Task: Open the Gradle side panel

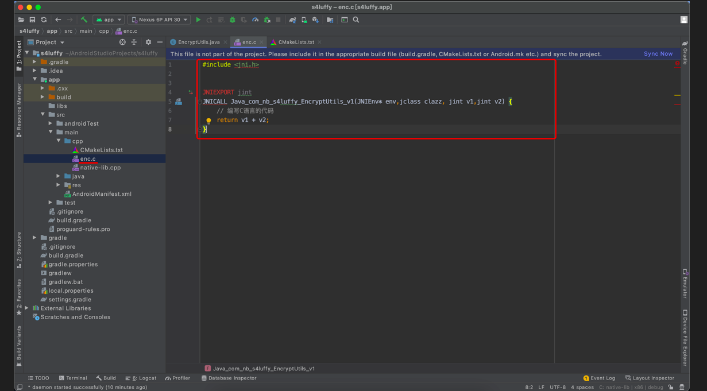Action: pos(685,52)
